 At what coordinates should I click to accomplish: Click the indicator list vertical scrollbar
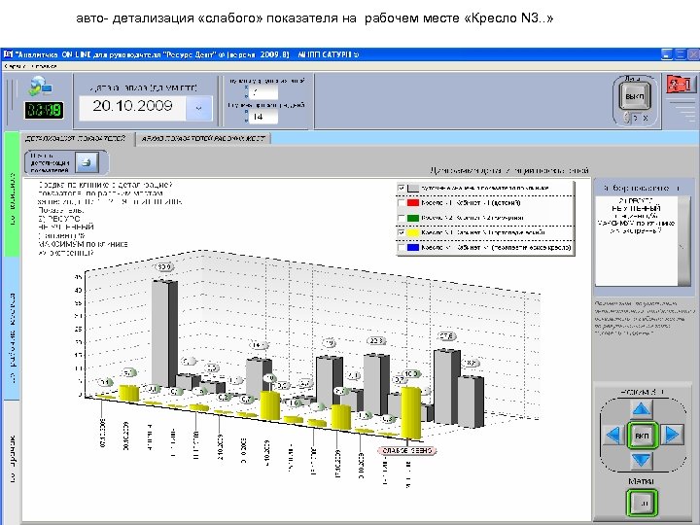[684, 241]
